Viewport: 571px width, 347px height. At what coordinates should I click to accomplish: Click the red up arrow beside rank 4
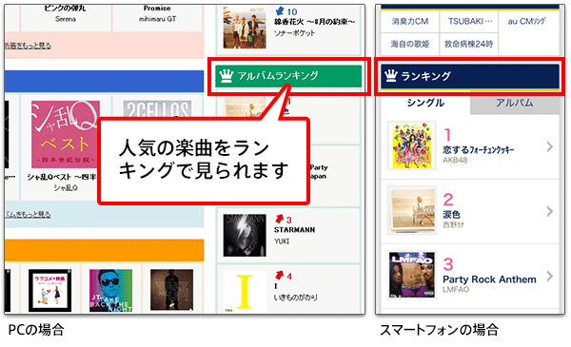(x=279, y=275)
